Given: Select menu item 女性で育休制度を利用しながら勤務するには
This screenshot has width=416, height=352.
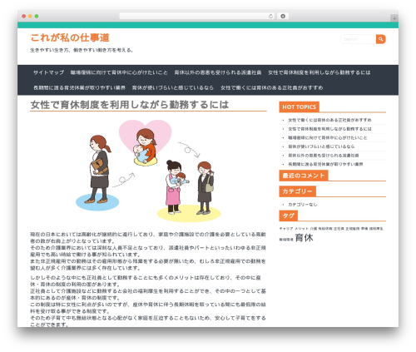Looking at the screenshot, I should click(x=319, y=72).
